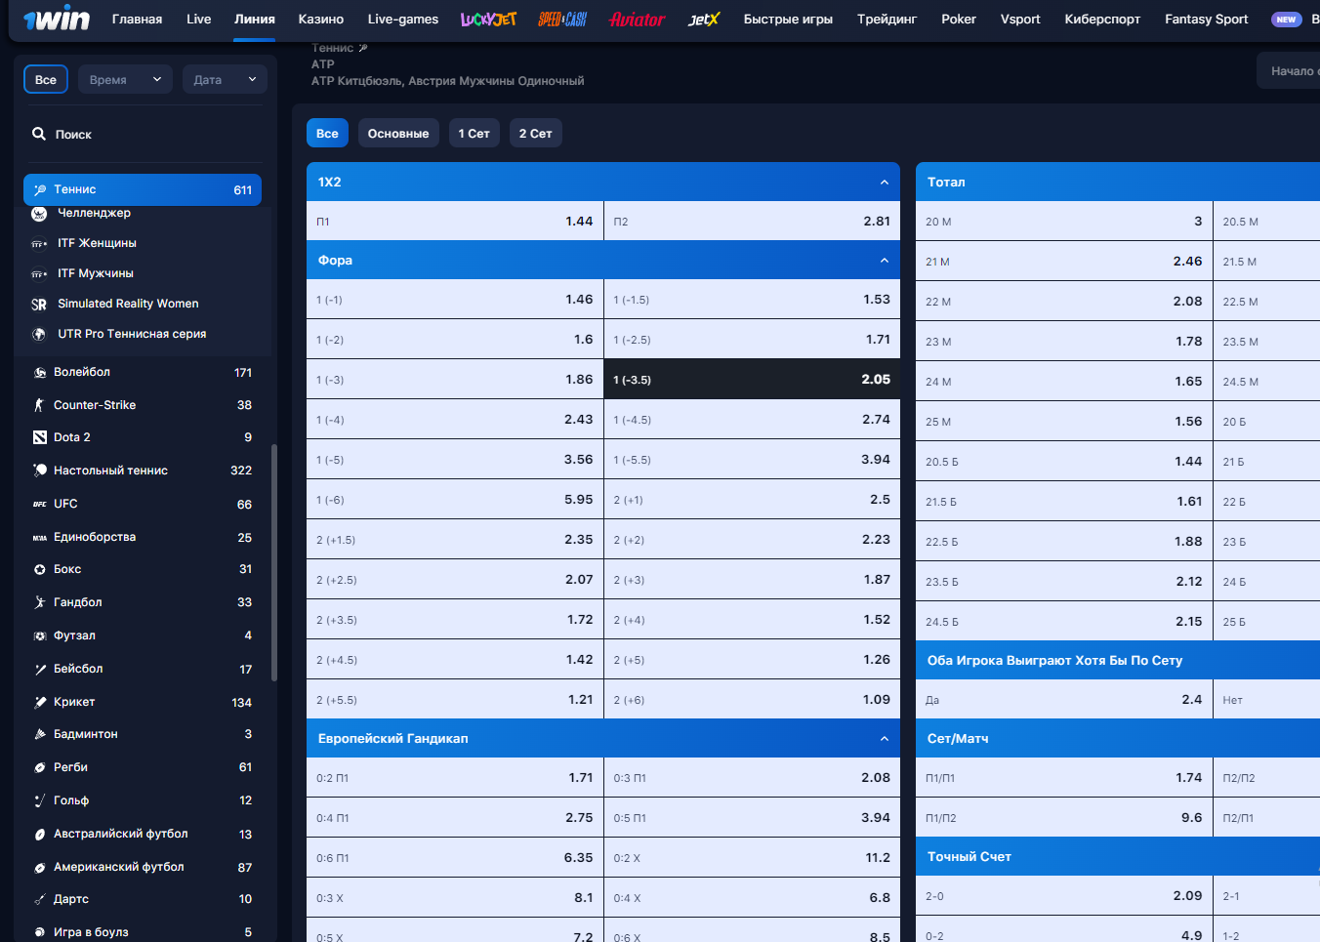
Task: Bet on П2 at 2.81
Action: [752, 222]
